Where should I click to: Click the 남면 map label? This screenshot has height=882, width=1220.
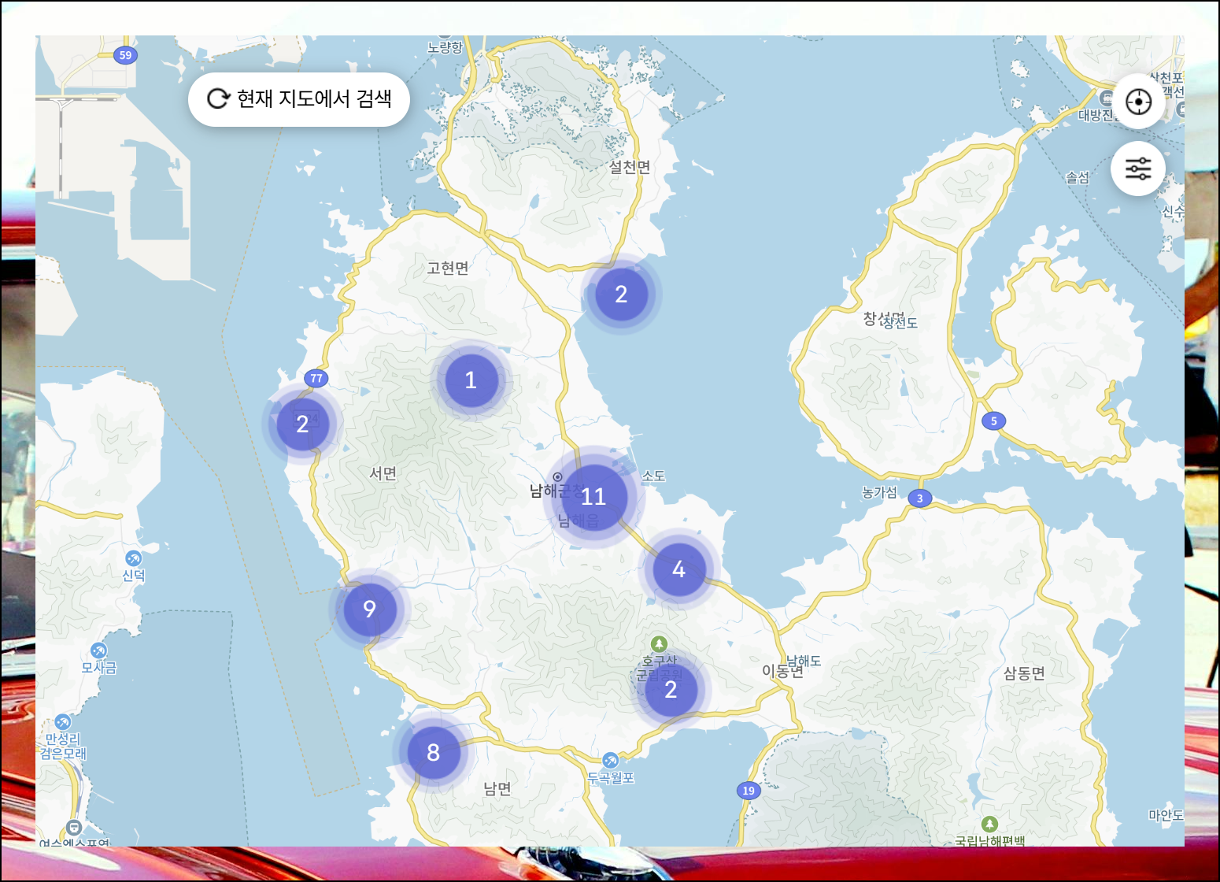pos(497,788)
